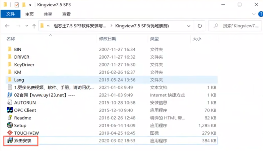Click the size 70 KB
The image size is (263, 151).
[x=210, y=110]
